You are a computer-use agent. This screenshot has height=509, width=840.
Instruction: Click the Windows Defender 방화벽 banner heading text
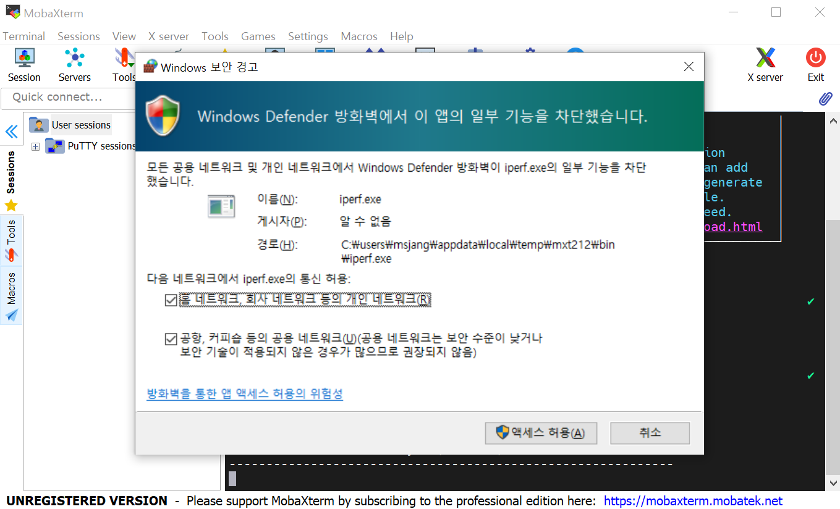[422, 116]
